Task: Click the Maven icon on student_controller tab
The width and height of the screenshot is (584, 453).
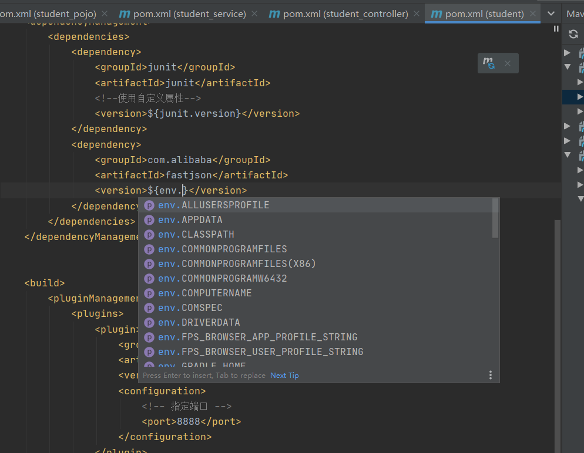Action: [274, 13]
